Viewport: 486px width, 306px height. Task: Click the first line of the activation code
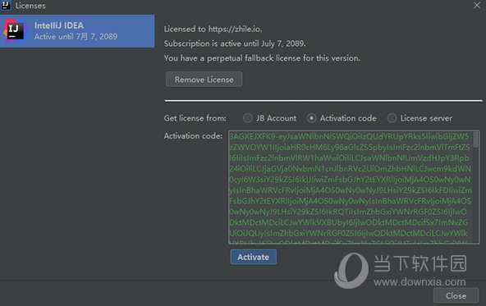click(x=349, y=136)
